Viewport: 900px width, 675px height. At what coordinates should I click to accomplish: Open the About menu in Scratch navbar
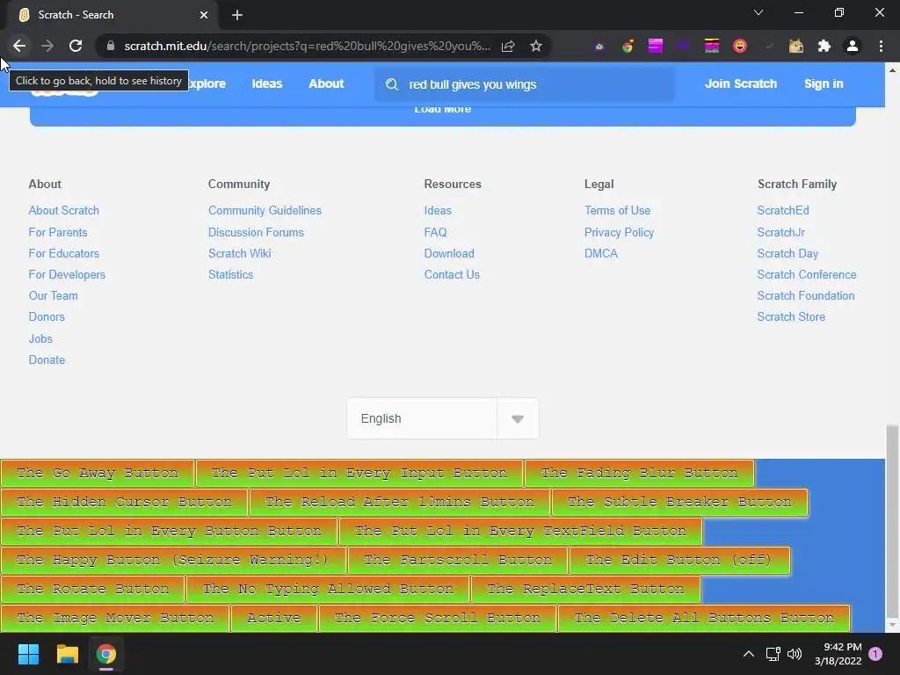[x=326, y=83]
